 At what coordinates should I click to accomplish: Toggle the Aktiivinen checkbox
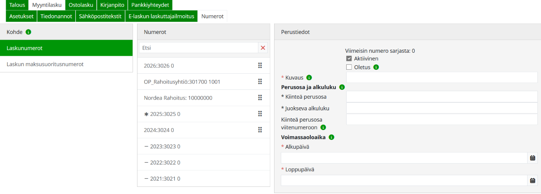(349, 59)
